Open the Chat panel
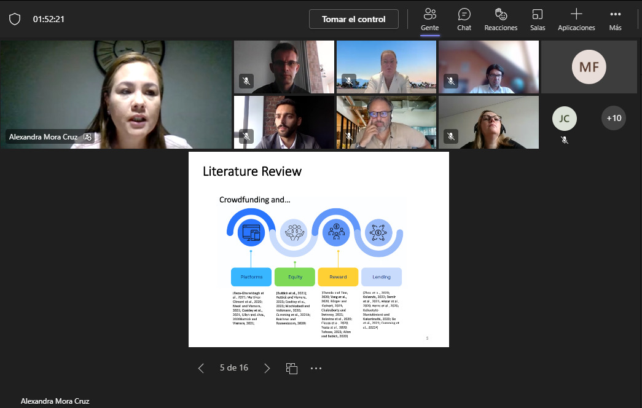This screenshot has width=642, height=408. pos(464,20)
